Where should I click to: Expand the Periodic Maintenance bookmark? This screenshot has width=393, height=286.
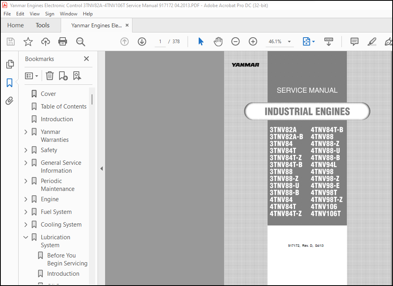click(x=26, y=181)
